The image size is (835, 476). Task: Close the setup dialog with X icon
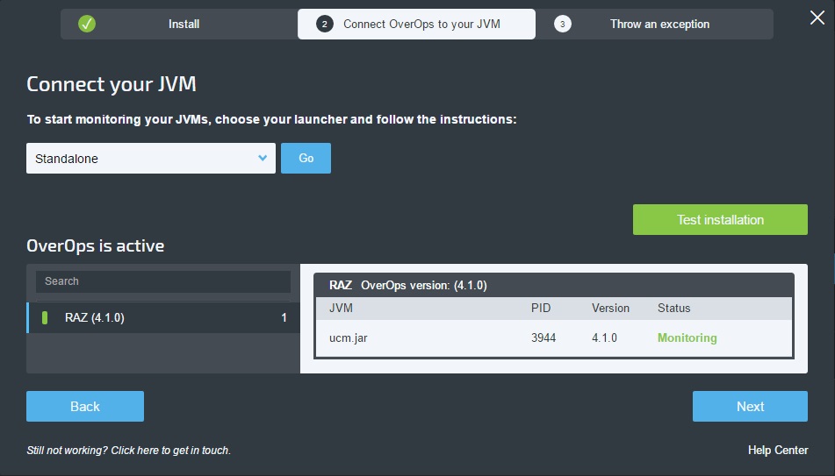tap(817, 18)
